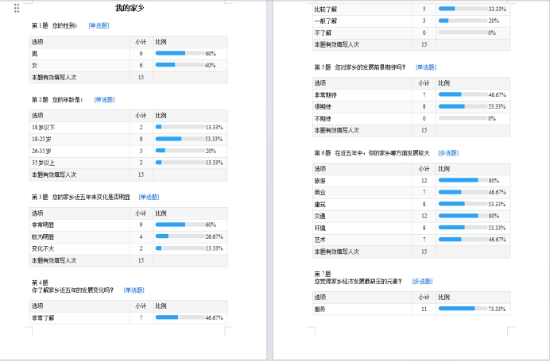
Task: Click the 60% progress bar in the 男 row
Action: (180, 53)
